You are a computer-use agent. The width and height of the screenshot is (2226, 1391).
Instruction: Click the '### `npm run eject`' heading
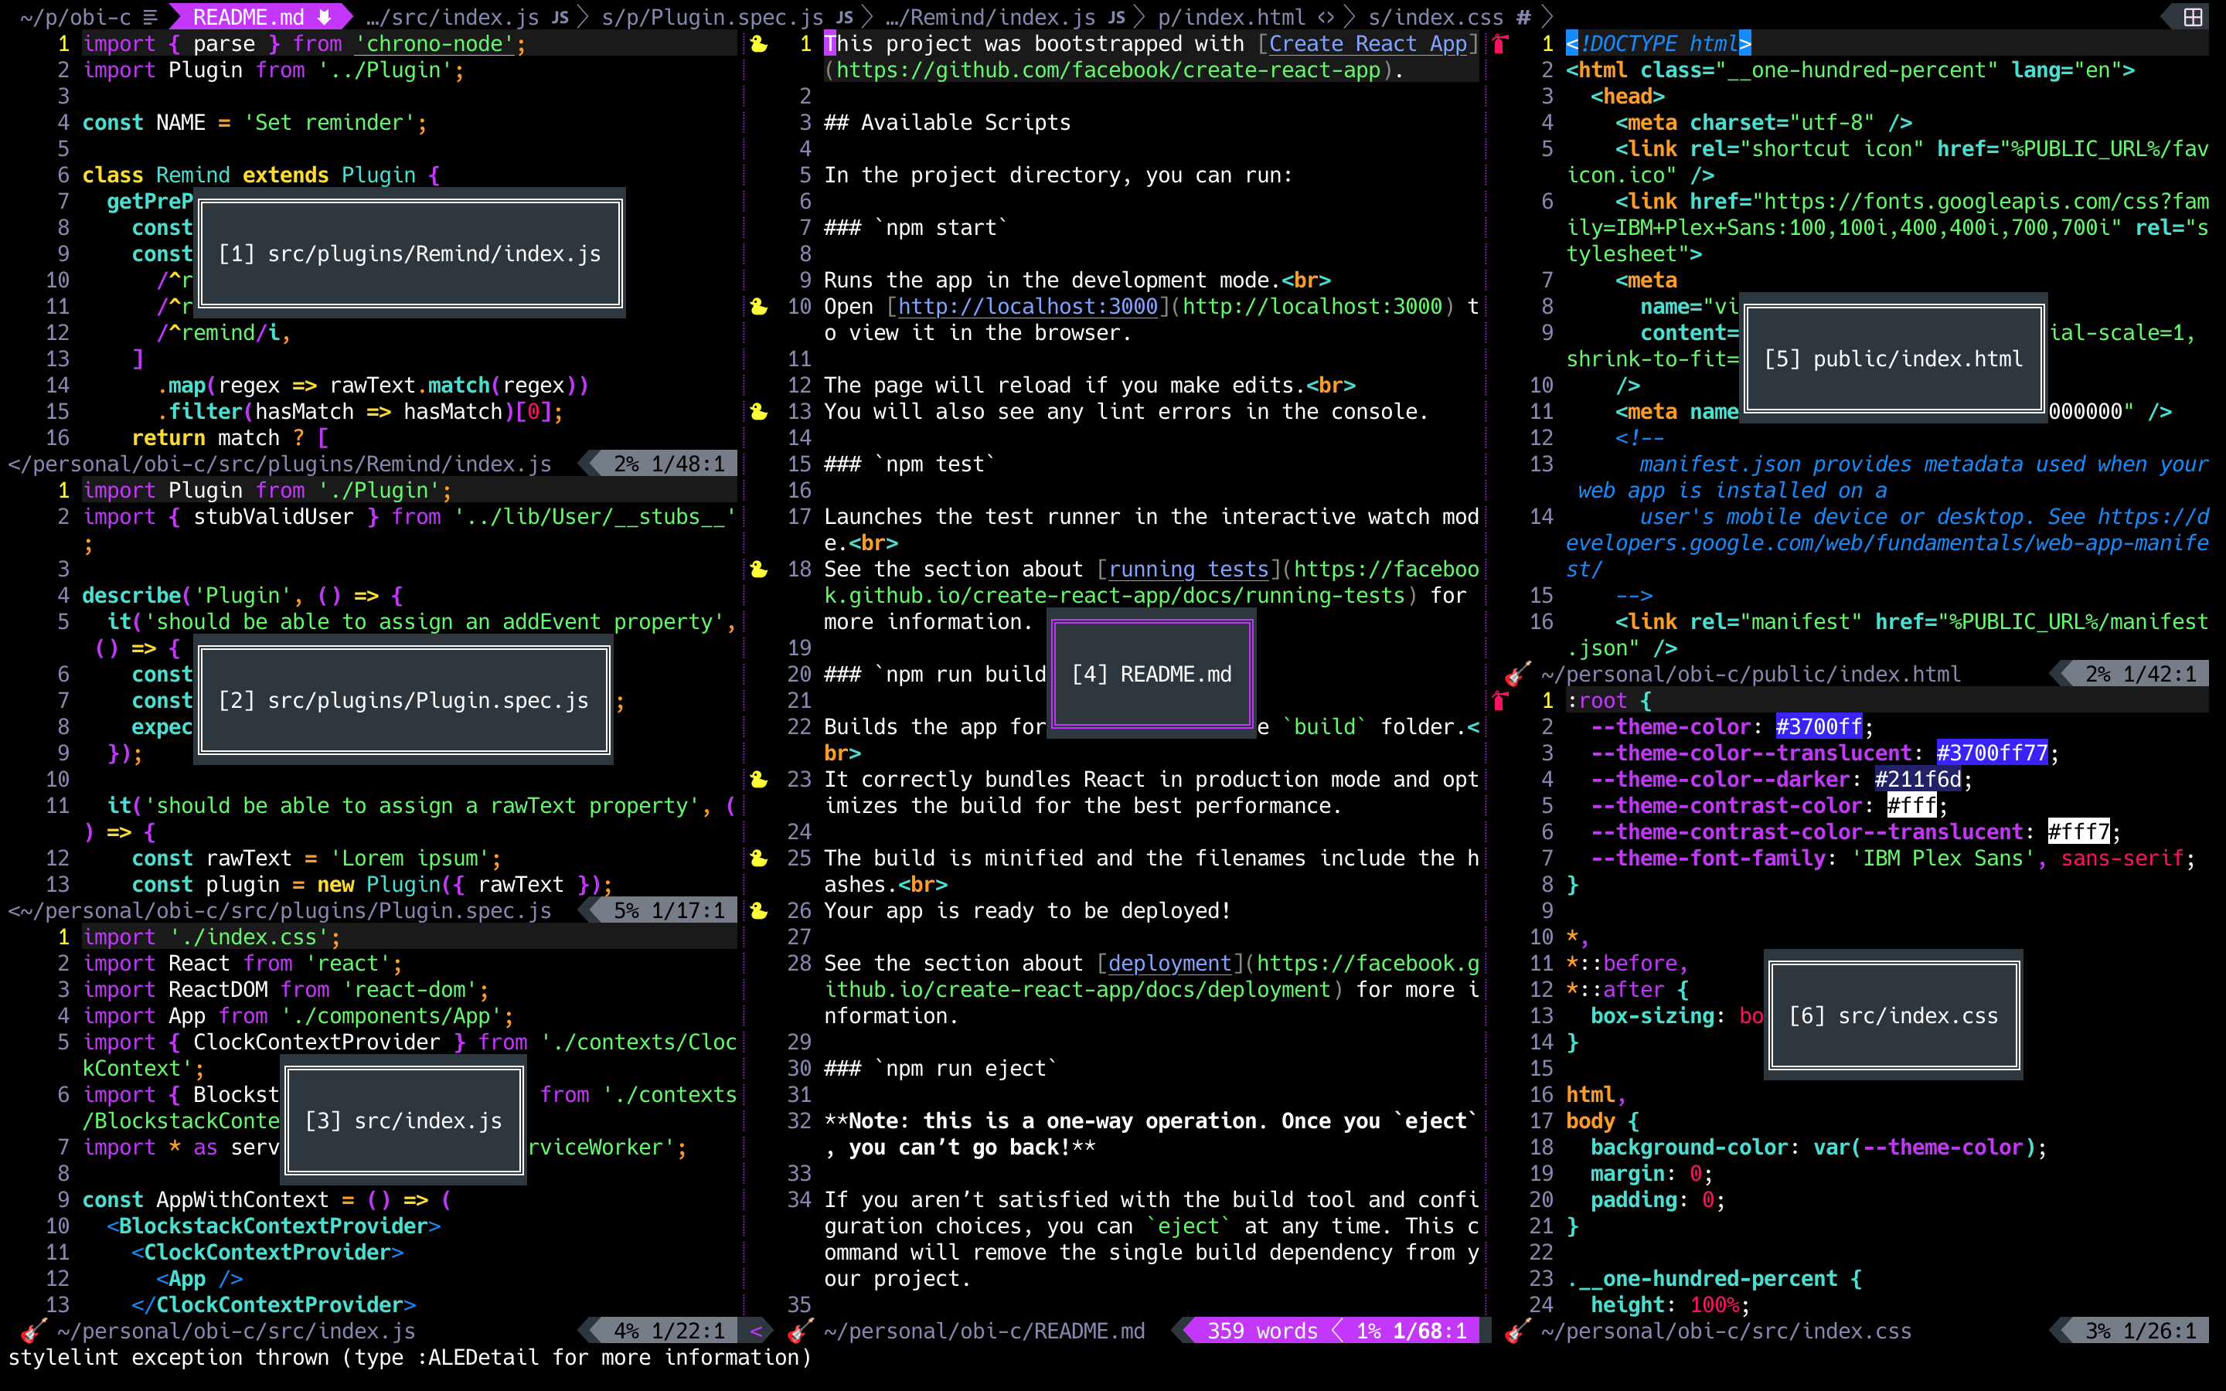[941, 1068]
